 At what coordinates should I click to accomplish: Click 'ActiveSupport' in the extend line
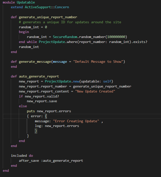click(38, 7)
